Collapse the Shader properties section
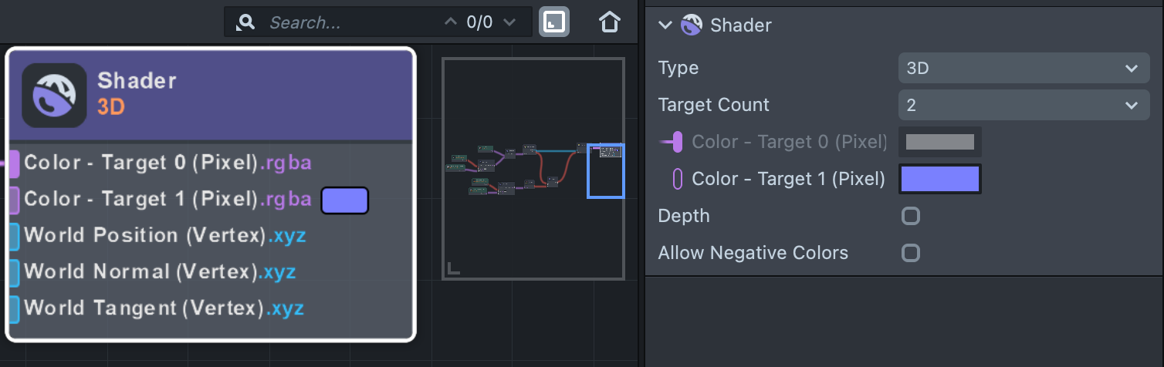 (665, 25)
